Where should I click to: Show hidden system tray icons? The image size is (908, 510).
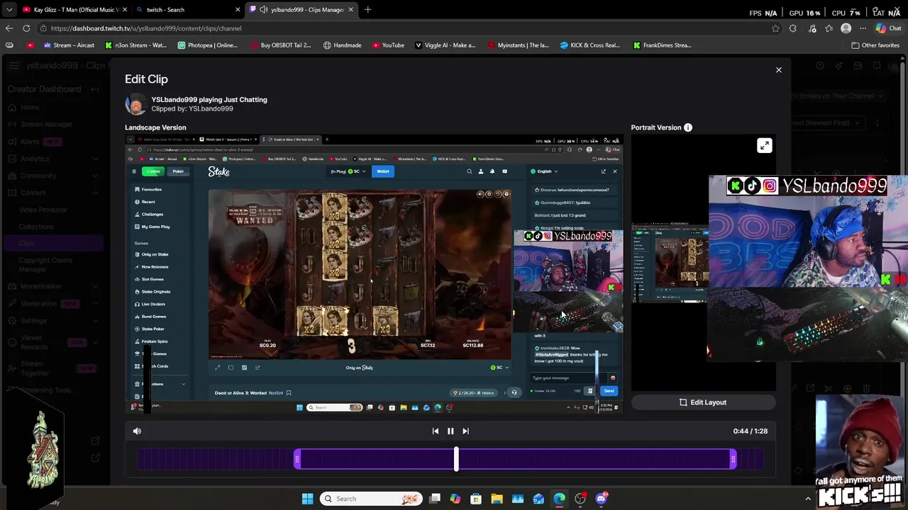click(x=808, y=499)
